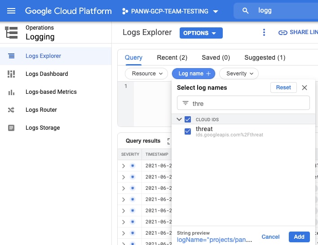318x245 pixels.
Task: Open the OPTIONS dropdown button
Action: pos(201,33)
